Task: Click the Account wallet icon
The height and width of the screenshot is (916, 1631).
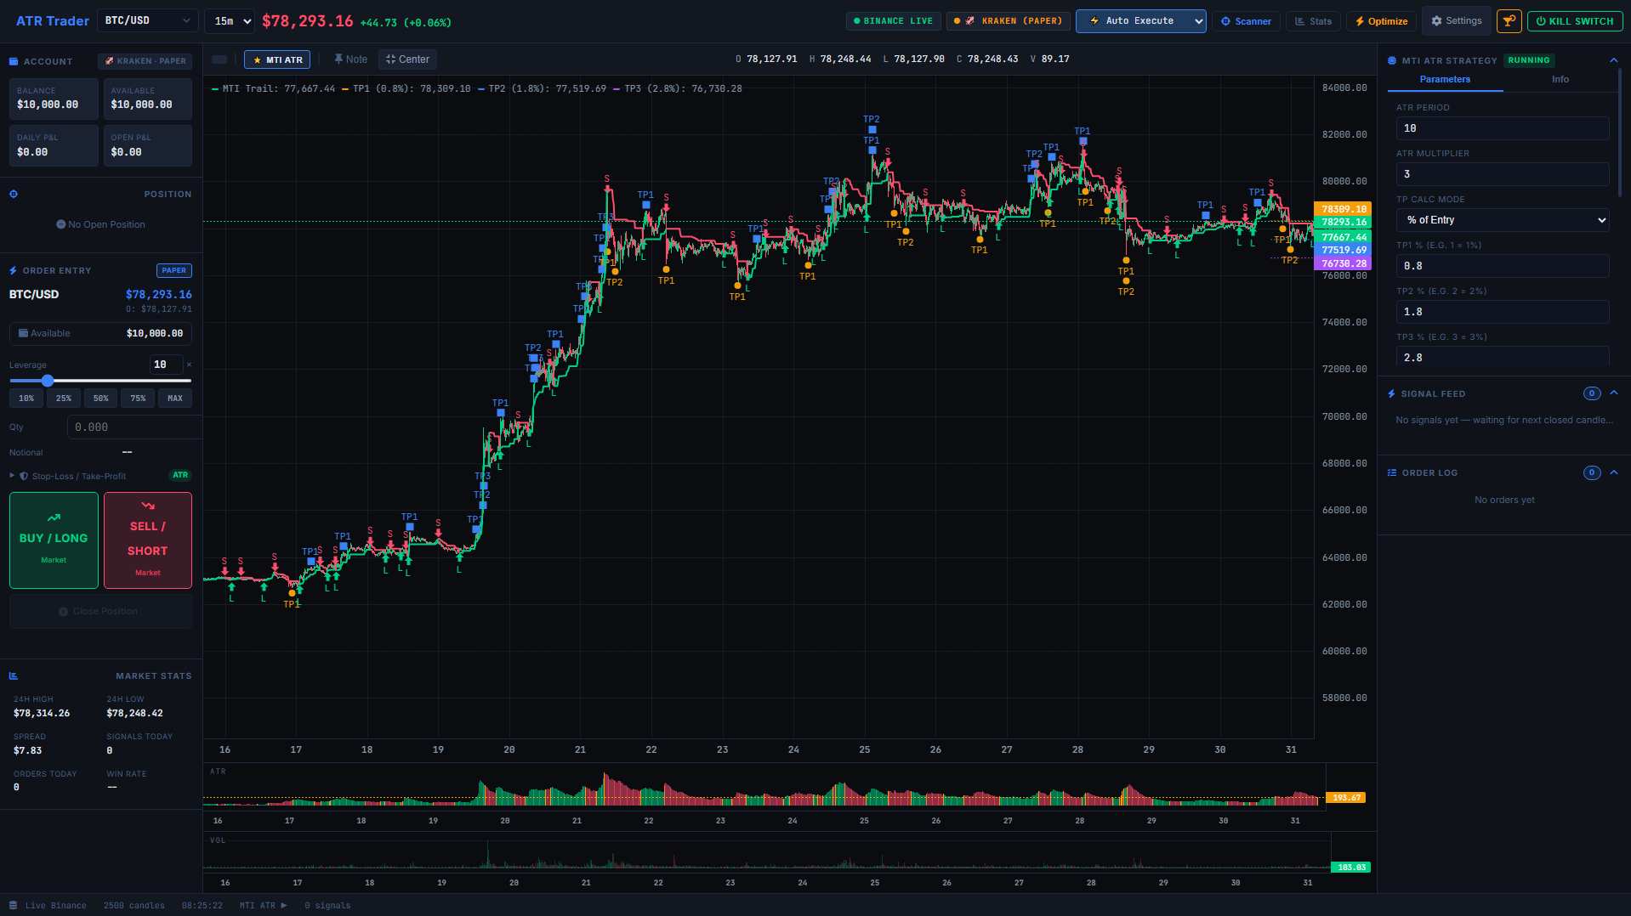Action: tap(14, 61)
